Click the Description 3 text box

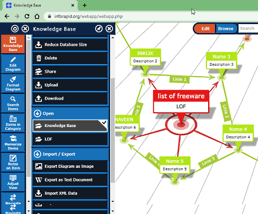(221, 65)
